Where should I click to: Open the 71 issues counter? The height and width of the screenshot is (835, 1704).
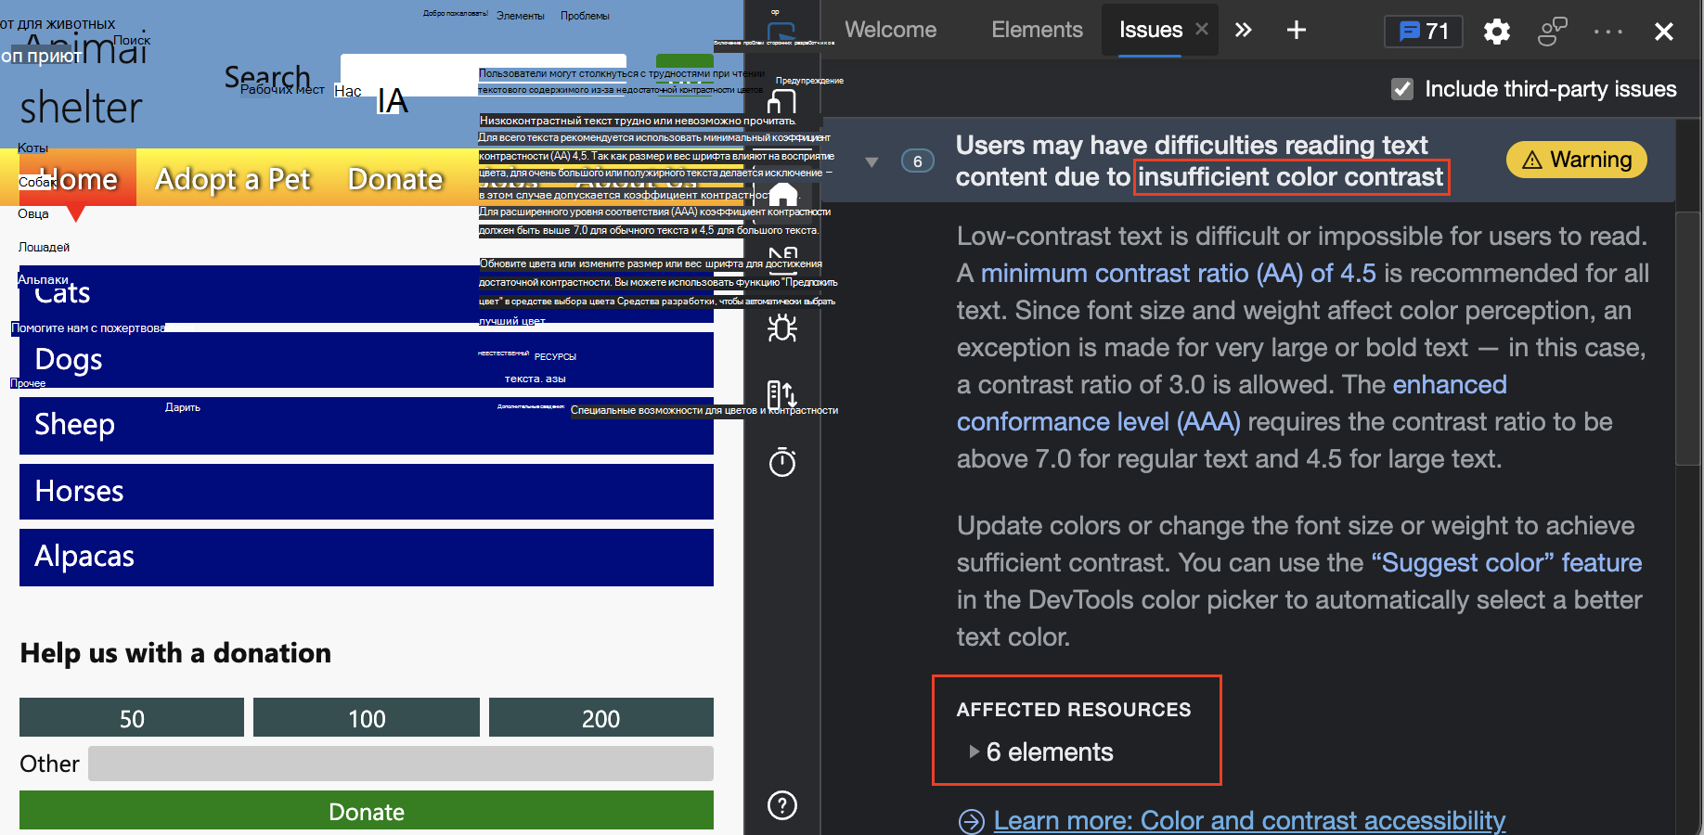1424,32
